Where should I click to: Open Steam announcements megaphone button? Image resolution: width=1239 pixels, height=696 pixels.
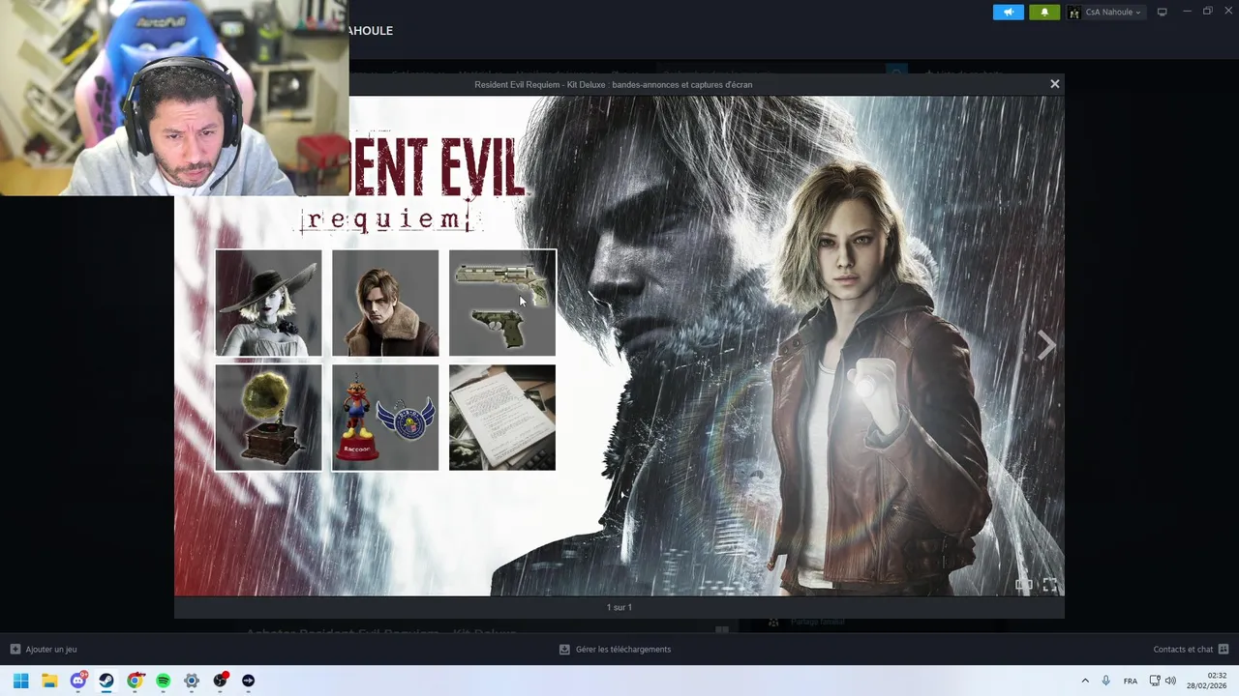click(x=1008, y=13)
